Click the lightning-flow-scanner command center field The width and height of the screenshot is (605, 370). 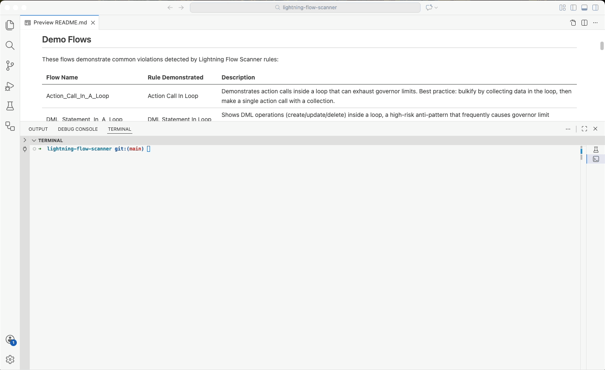(305, 7)
